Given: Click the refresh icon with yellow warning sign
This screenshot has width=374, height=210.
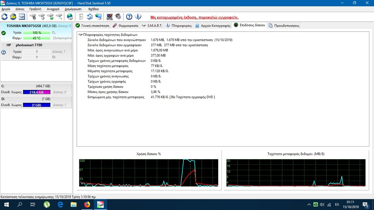Looking at the screenshot, I should [13, 17].
